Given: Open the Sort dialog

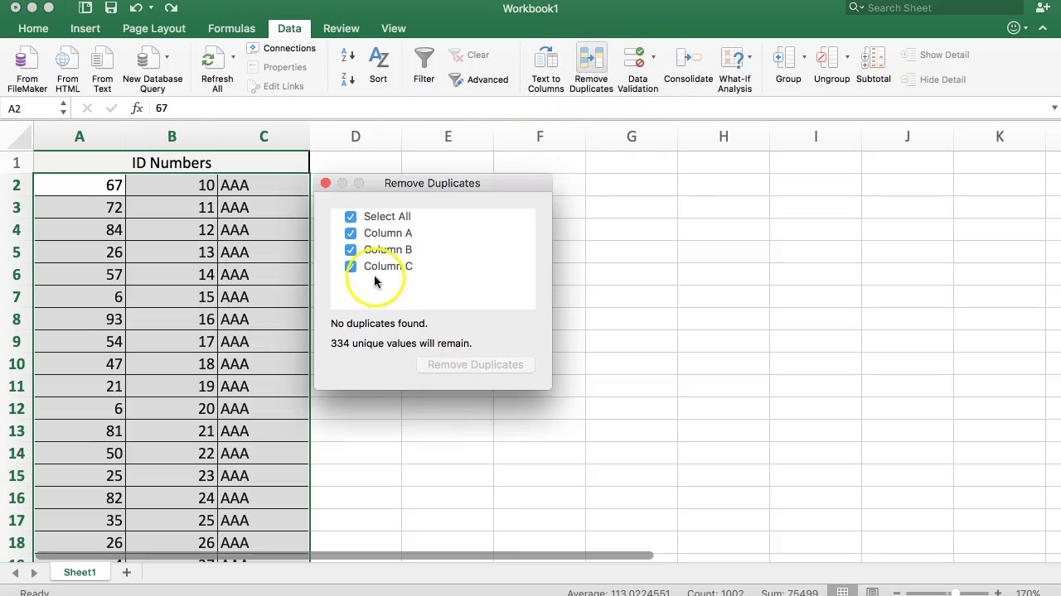Looking at the screenshot, I should (378, 65).
